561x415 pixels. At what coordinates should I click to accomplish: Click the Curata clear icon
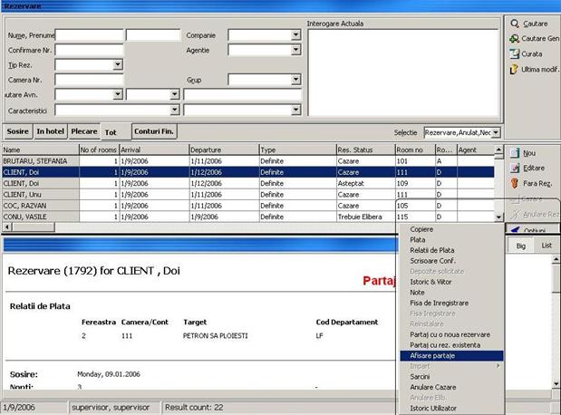coord(515,54)
